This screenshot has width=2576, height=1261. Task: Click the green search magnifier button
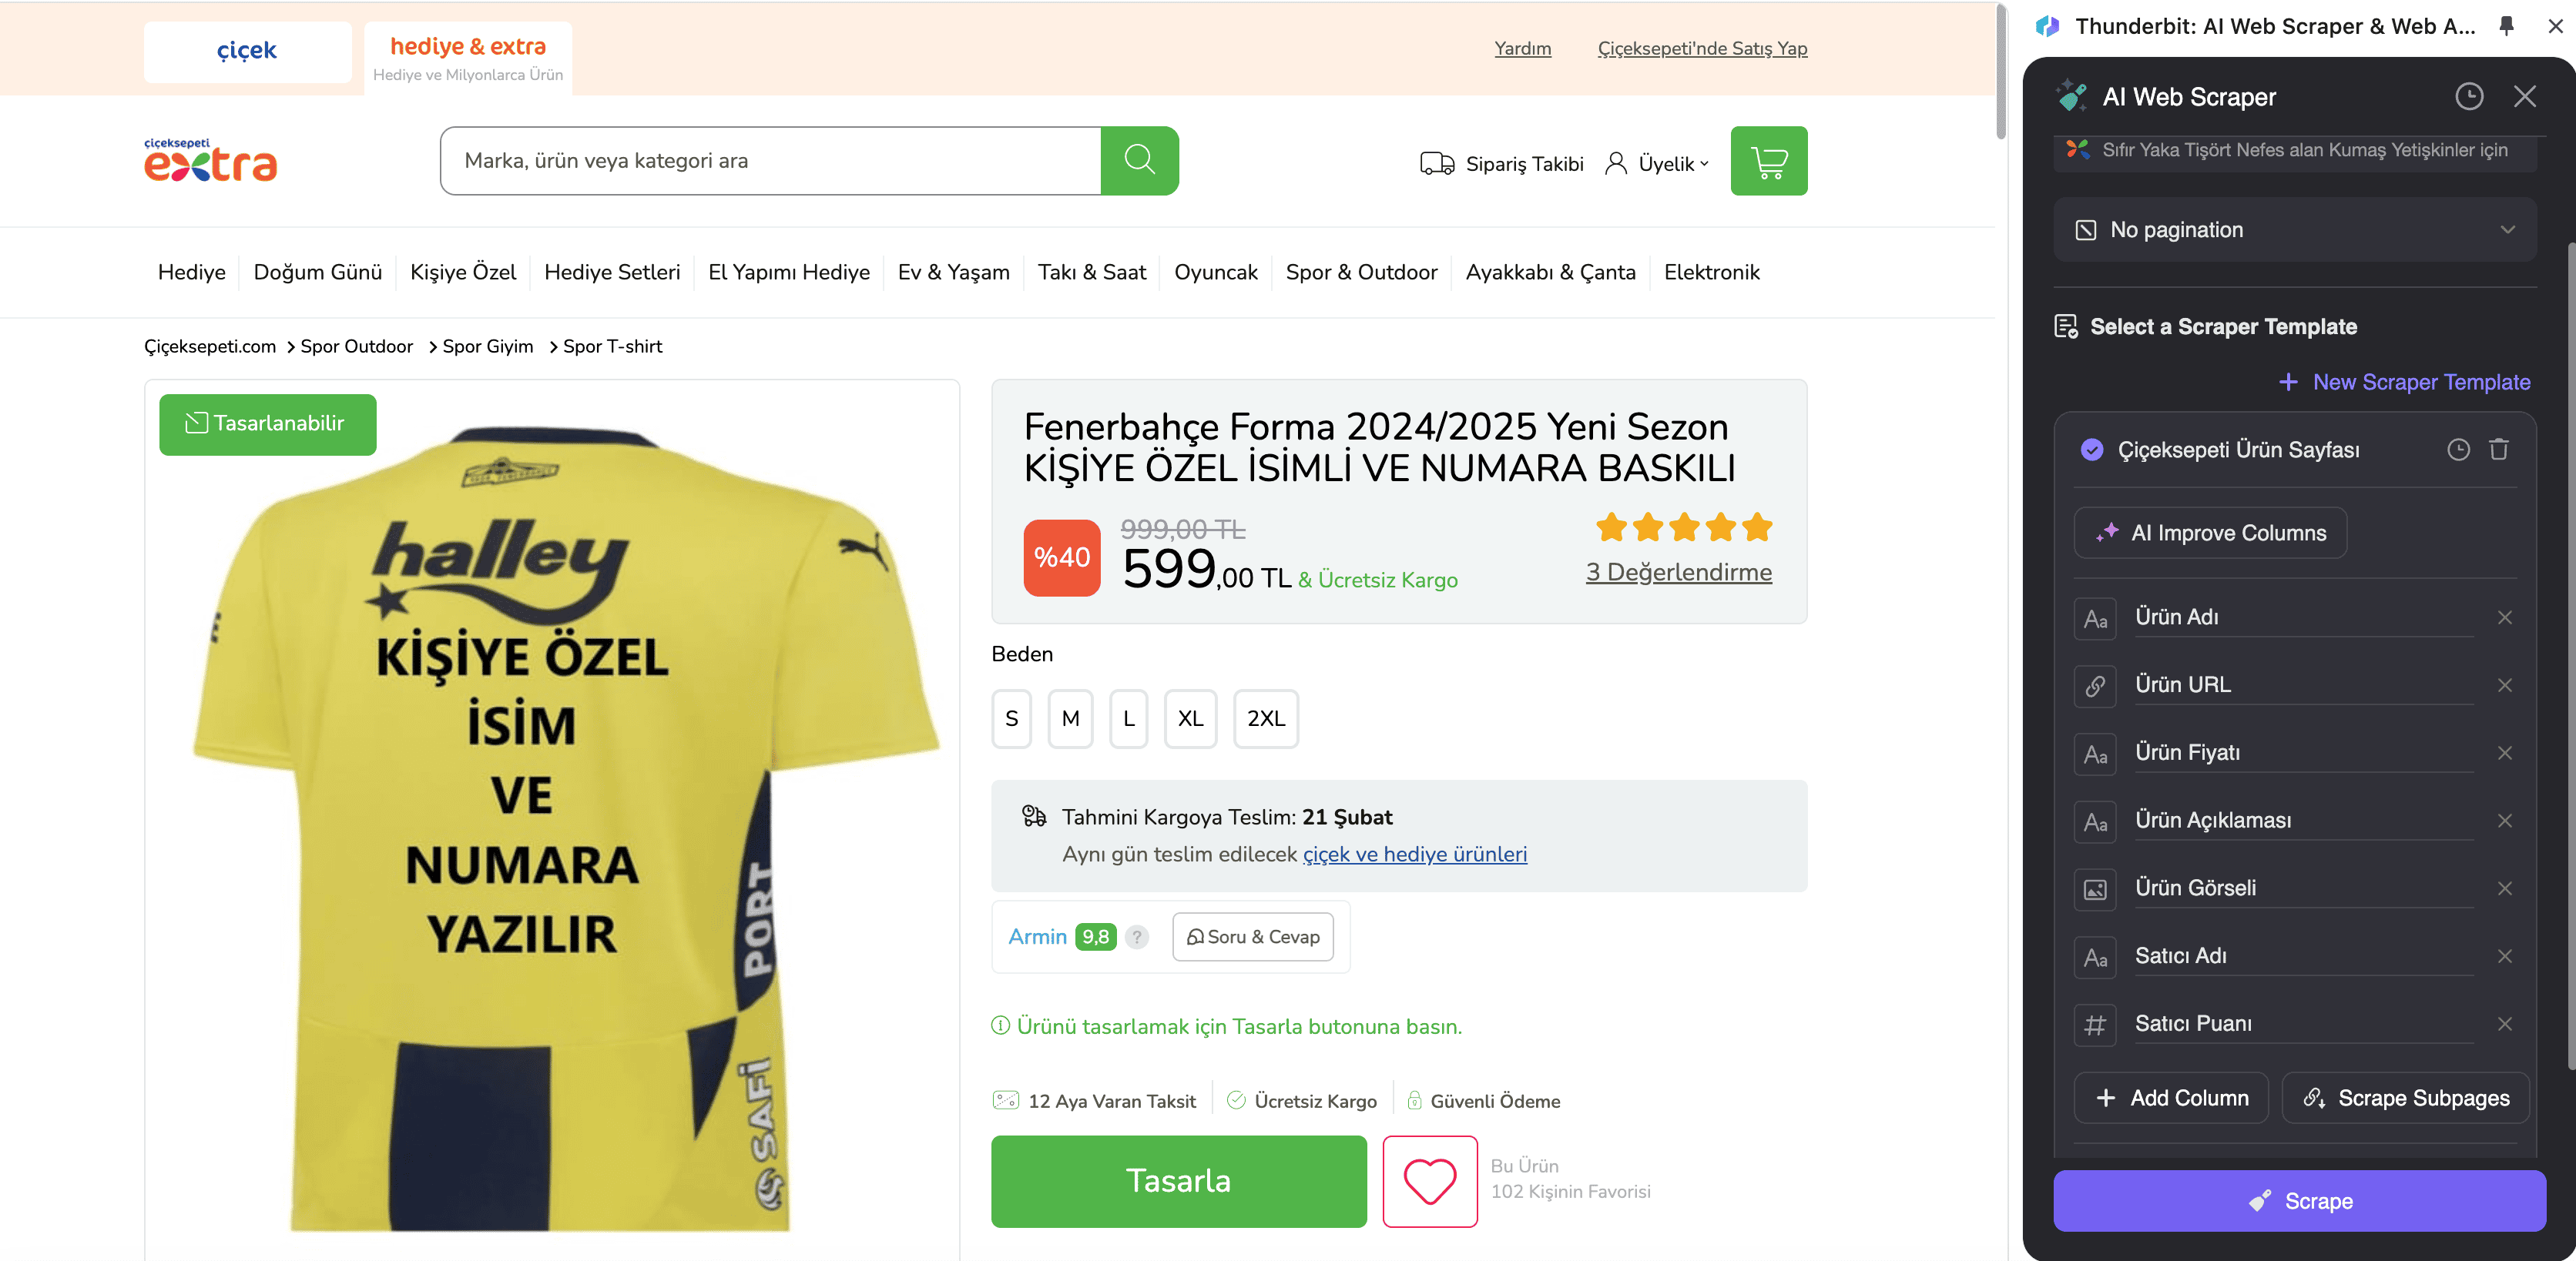(1139, 160)
